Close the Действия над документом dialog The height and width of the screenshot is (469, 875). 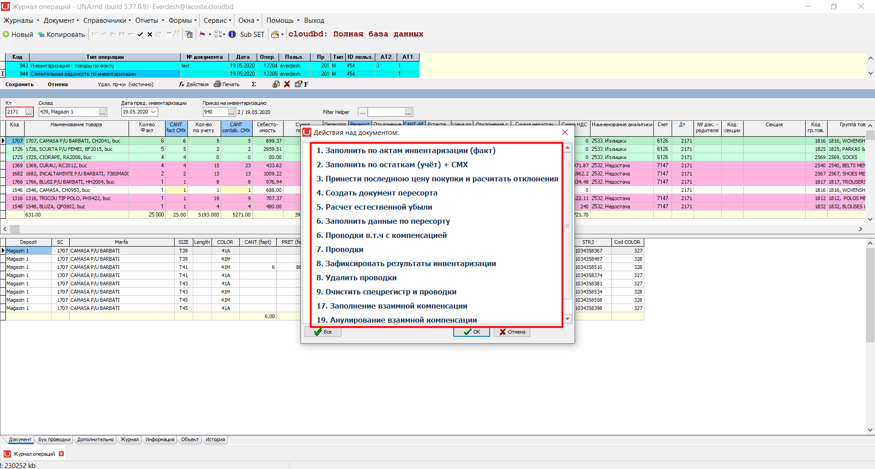[x=565, y=132]
